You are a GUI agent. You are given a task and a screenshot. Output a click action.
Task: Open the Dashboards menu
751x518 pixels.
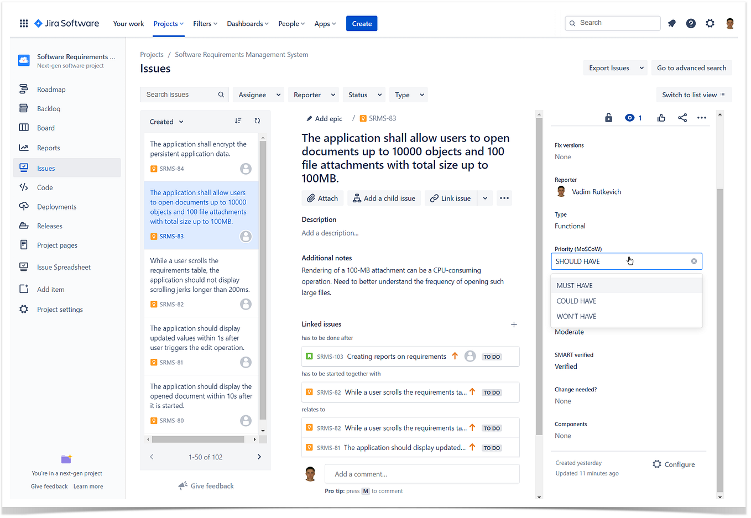coord(247,23)
